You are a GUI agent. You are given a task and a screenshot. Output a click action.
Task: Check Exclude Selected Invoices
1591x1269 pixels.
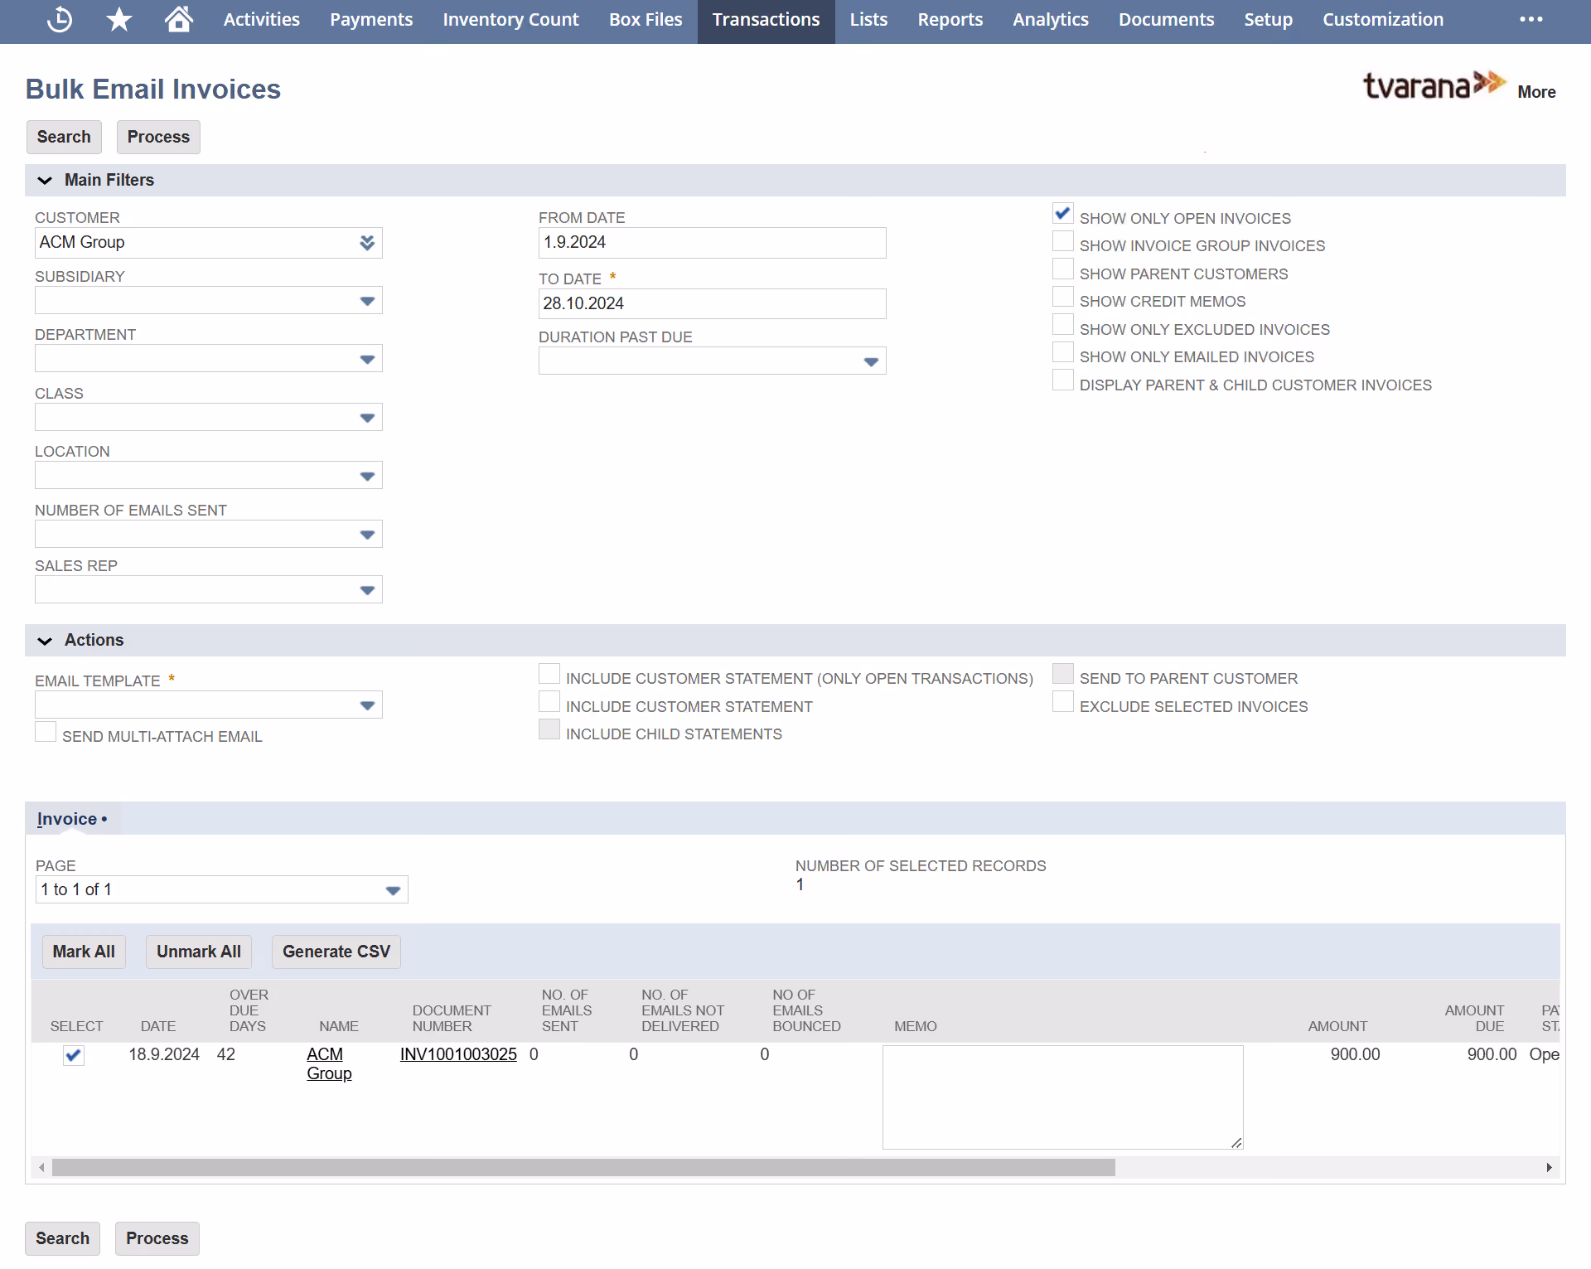click(x=1062, y=702)
